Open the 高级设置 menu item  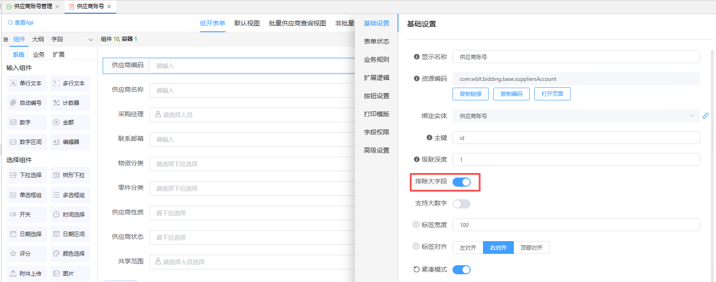click(377, 150)
